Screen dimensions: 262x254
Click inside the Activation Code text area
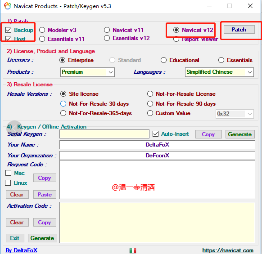coord(157,223)
